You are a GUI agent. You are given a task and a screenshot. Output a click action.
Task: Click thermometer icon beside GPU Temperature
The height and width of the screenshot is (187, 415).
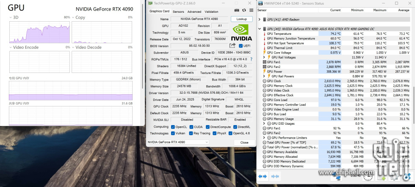(264, 34)
